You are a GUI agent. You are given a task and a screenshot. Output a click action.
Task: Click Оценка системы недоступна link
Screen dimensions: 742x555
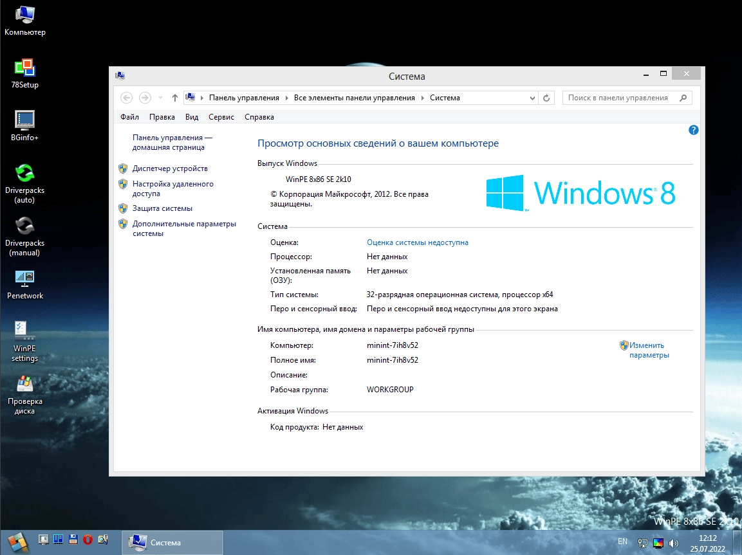(x=418, y=242)
